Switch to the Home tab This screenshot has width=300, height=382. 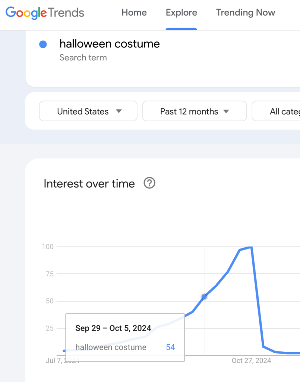pyautogui.click(x=134, y=13)
